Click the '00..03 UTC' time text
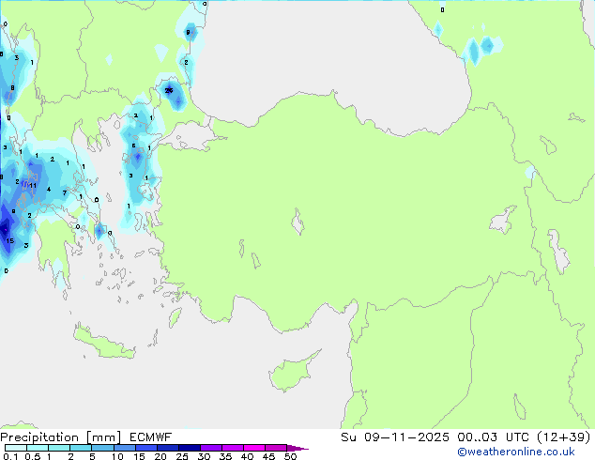The image size is (595, 460). [x=493, y=437]
